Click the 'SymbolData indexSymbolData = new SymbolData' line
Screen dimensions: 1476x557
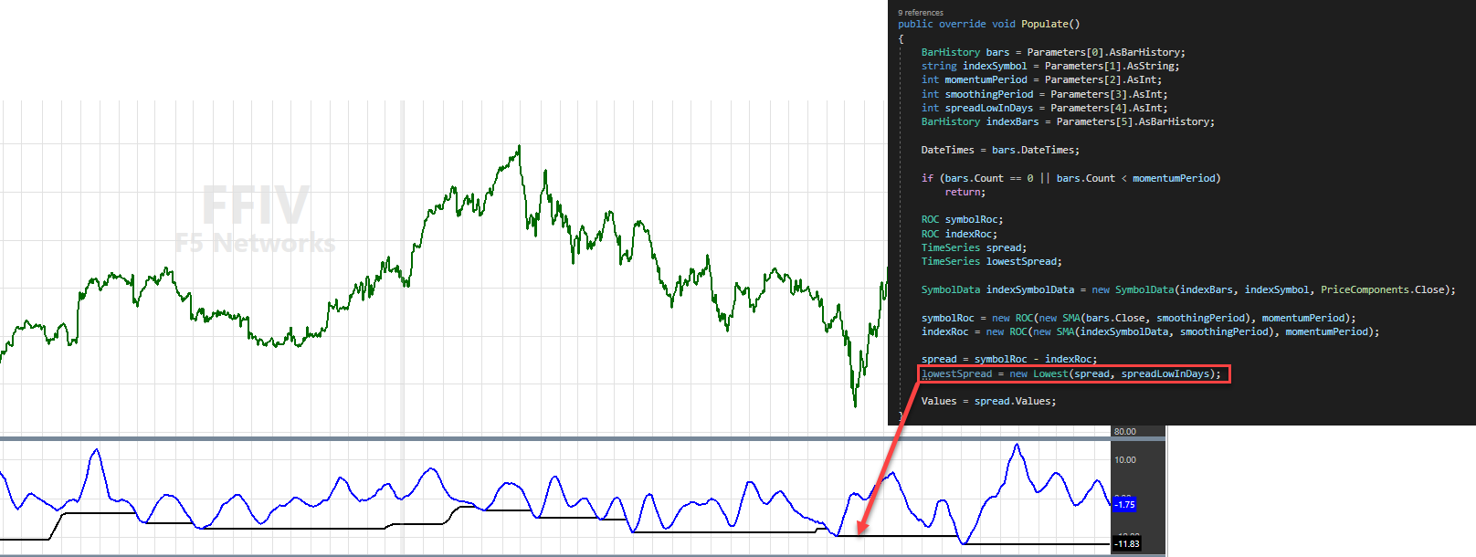[1188, 289]
